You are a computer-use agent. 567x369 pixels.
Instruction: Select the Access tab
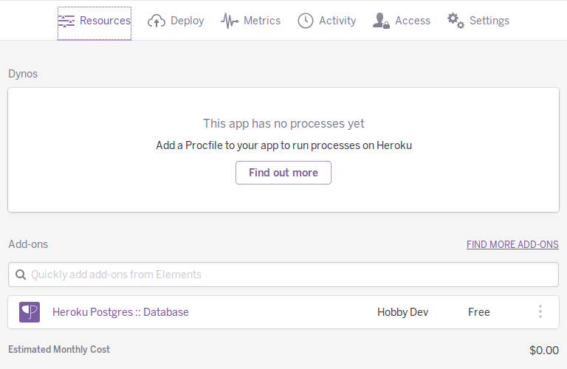click(x=412, y=21)
